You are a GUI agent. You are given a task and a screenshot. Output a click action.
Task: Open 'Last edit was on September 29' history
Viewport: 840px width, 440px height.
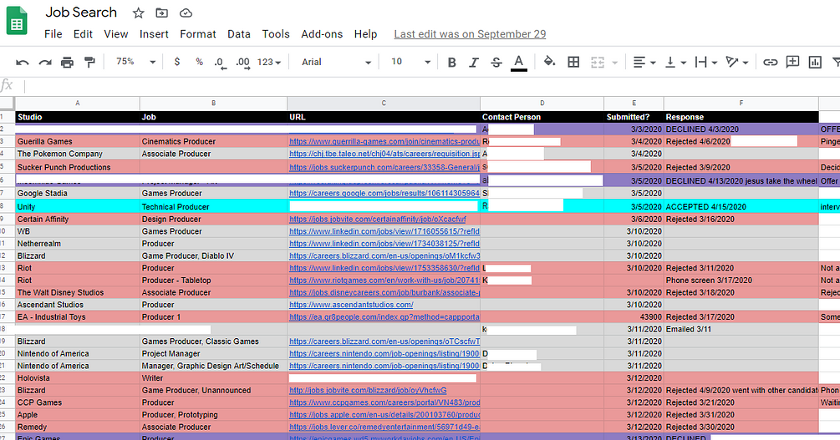(x=470, y=33)
